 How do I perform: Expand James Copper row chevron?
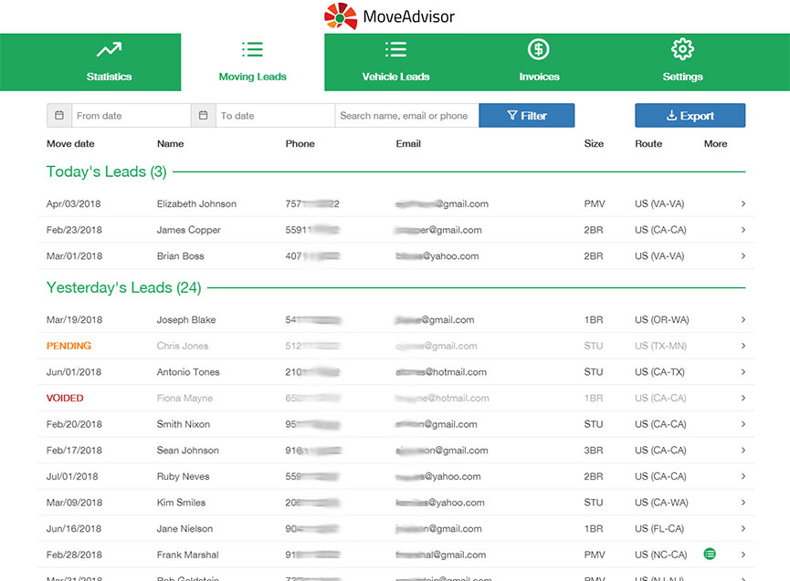tap(743, 230)
